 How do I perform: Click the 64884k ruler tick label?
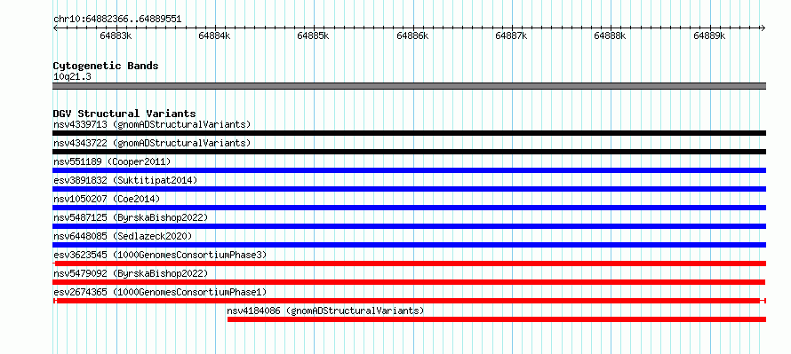click(x=214, y=35)
